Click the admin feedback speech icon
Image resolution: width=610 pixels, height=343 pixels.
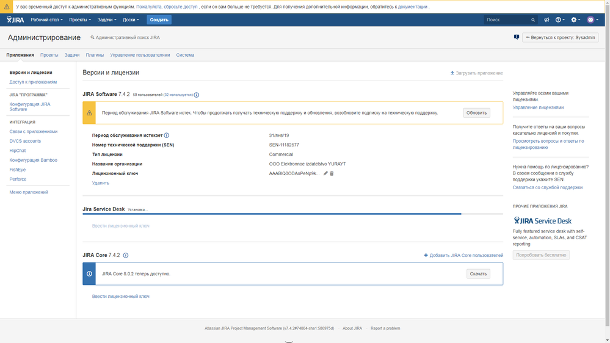[x=516, y=37]
